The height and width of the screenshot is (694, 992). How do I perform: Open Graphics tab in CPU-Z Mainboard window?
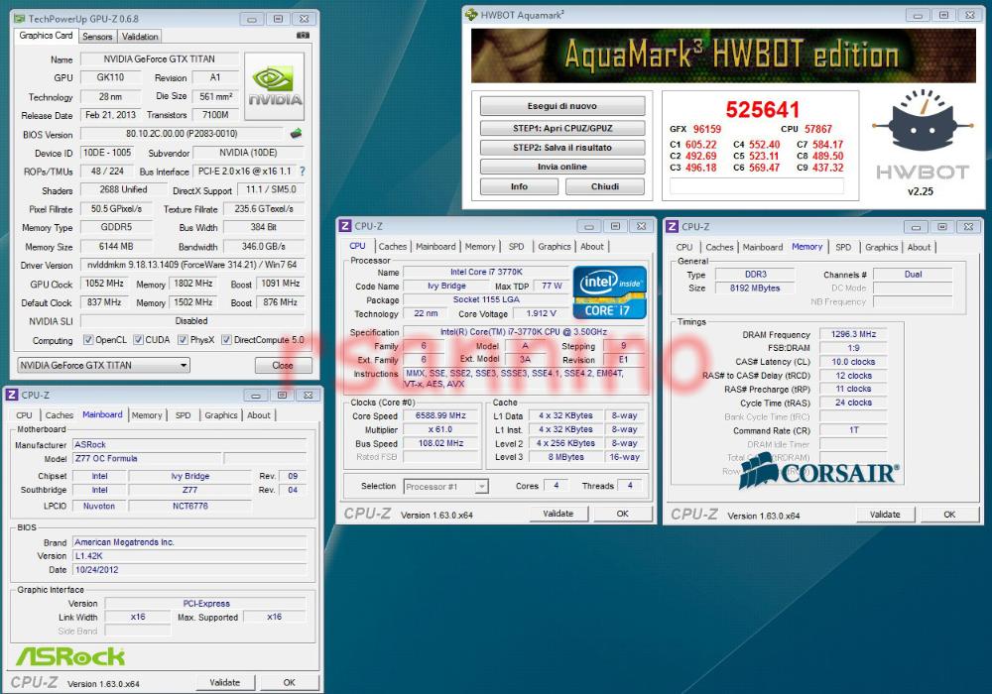click(221, 415)
